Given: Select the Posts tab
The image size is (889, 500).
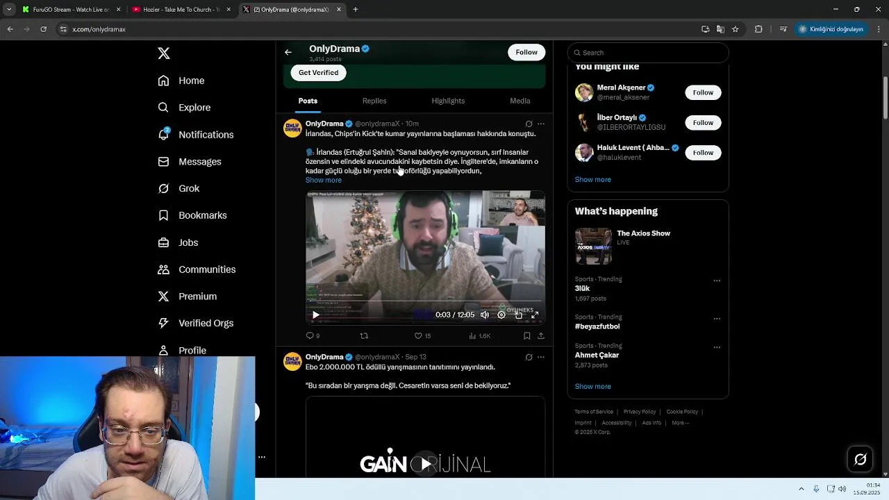Looking at the screenshot, I should pyautogui.click(x=308, y=101).
